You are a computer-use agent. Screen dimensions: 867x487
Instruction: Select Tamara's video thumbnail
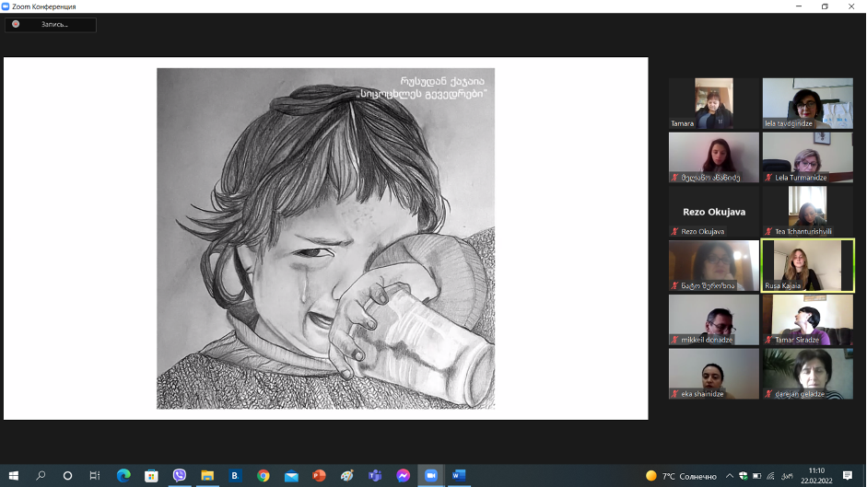pyautogui.click(x=714, y=103)
